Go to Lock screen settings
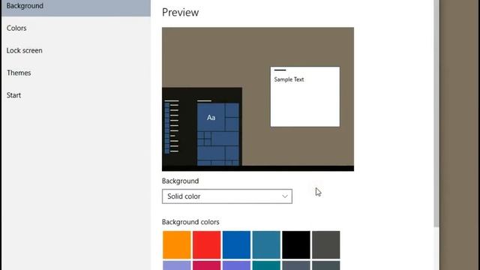The height and width of the screenshot is (270, 480). 76,50
